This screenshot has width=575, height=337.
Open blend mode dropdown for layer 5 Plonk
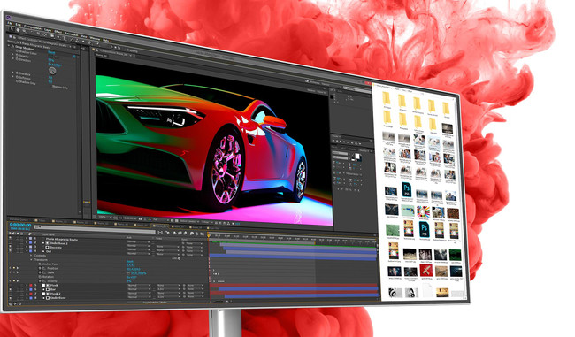tap(139, 286)
